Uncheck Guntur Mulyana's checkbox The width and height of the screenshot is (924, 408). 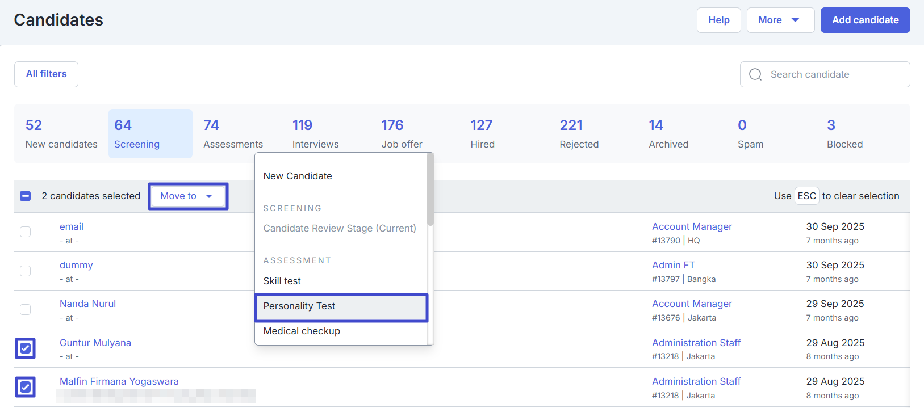pyautogui.click(x=26, y=348)
